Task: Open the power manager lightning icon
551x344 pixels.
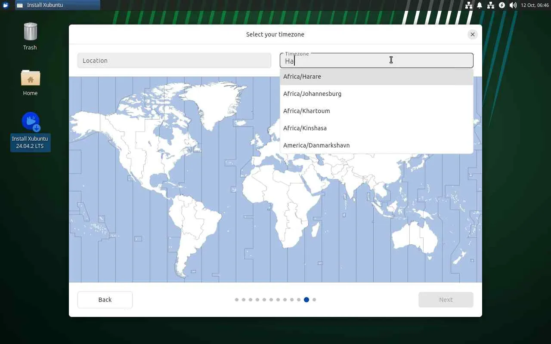Action: 502,5
